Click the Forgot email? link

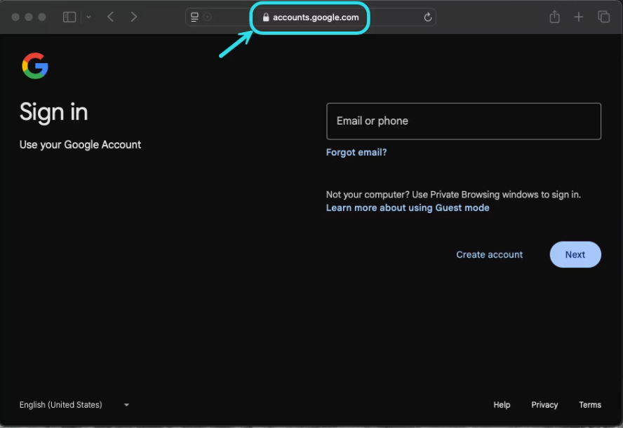click(x=356, y=152)
